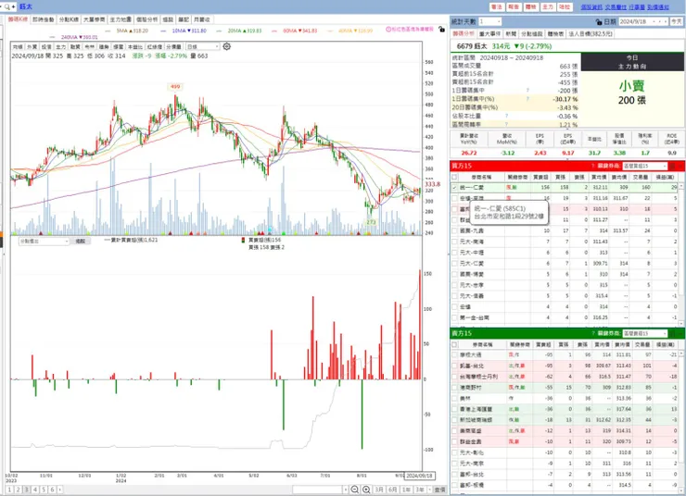The height and width of the screenshot is (496, 686).
Task: Click the magnifier search icon at top-left
Action: (x=7, y=6)
